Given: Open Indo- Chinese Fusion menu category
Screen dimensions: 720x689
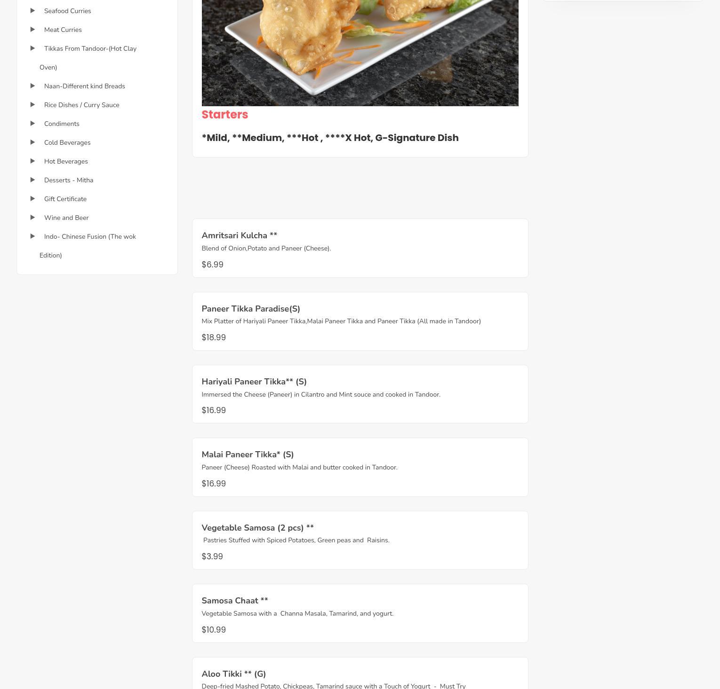Looking at the screenshot, I should click(x=88, y=246).
